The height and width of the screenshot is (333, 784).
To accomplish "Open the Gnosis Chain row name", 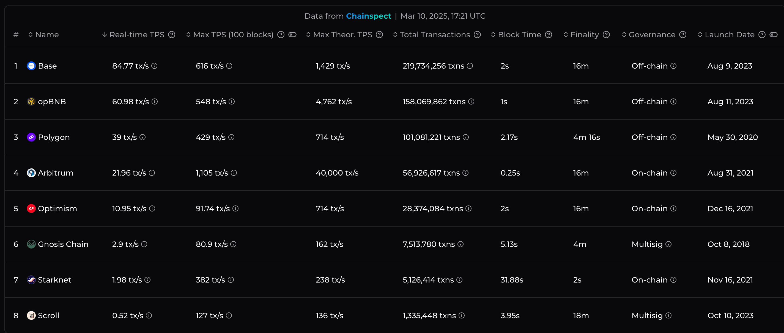I will pos(63,244).
